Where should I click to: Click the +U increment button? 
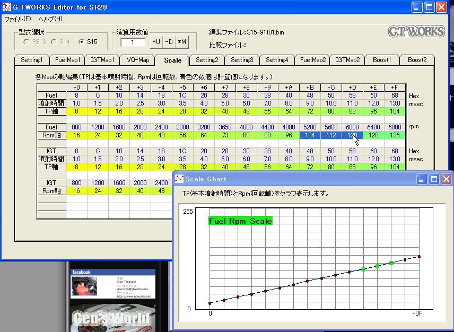pos(156,42)
